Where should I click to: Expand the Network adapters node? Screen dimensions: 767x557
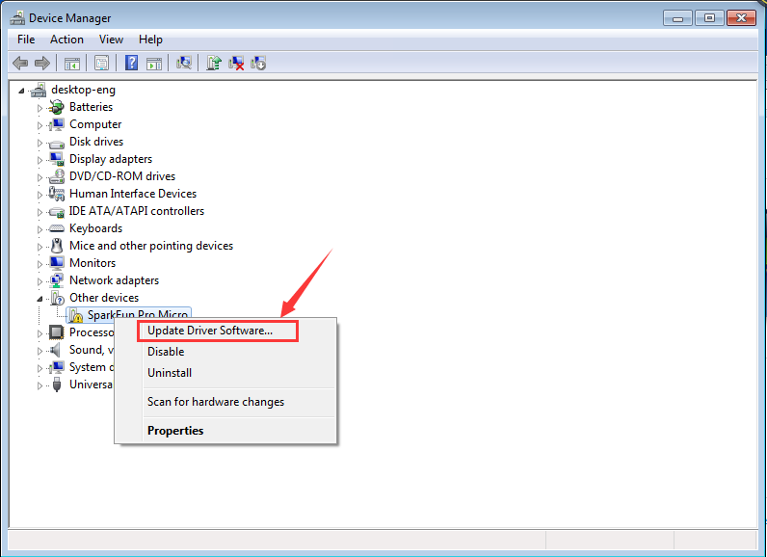(x=40, y=281)
